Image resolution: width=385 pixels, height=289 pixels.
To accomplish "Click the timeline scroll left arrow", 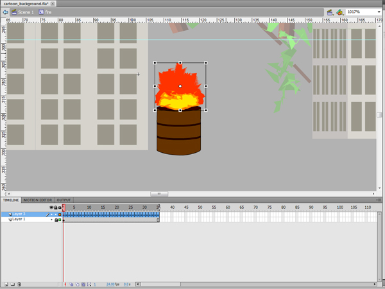I will [138, 285].
